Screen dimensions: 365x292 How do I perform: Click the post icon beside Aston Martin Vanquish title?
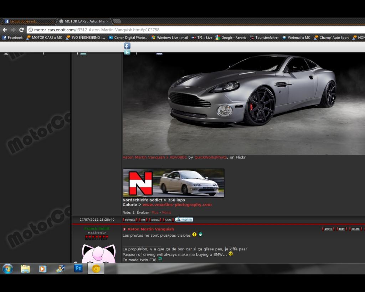124,229
